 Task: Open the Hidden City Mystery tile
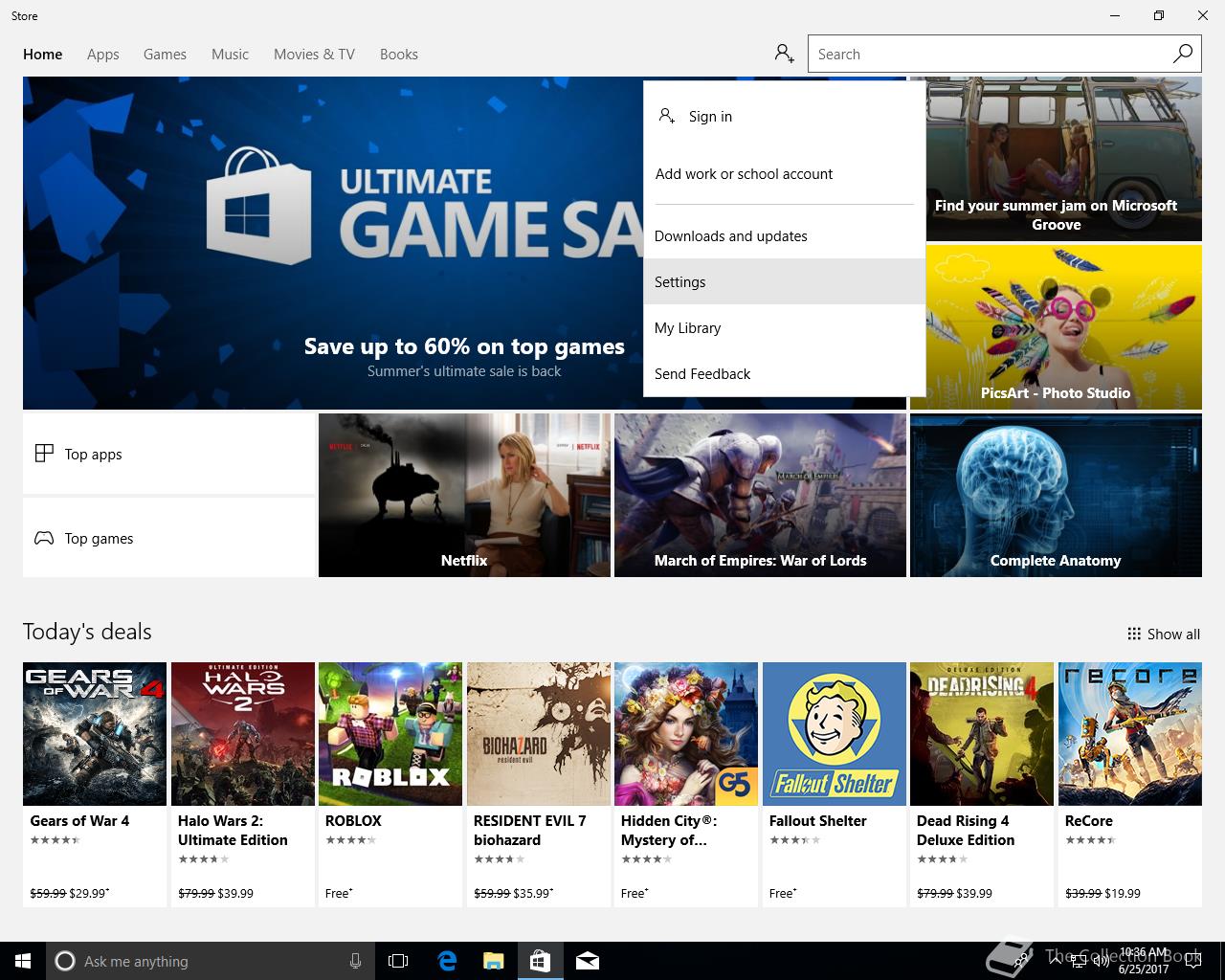pyautogui.click(x=686, y=785)
